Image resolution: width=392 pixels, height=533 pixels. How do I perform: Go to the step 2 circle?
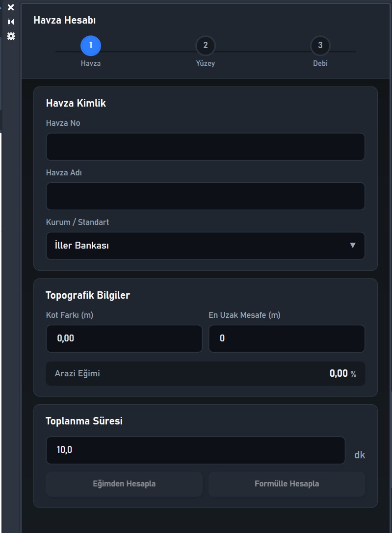pyautogui.click(x=206, y=46)
